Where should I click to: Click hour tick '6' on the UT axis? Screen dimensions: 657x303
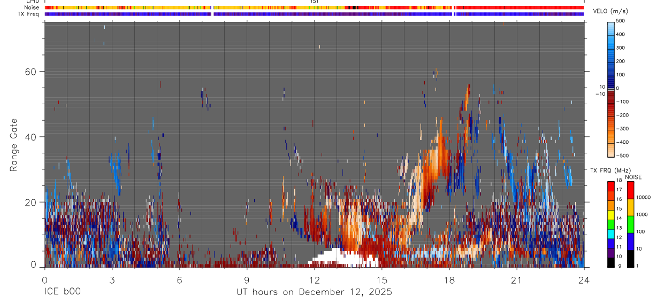click(179, 279)
